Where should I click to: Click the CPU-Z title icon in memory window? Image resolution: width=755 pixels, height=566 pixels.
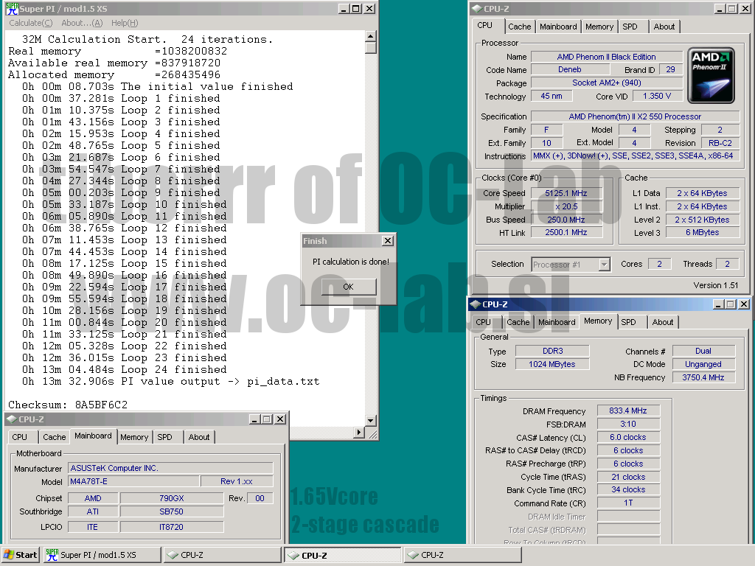click(476, 304)
